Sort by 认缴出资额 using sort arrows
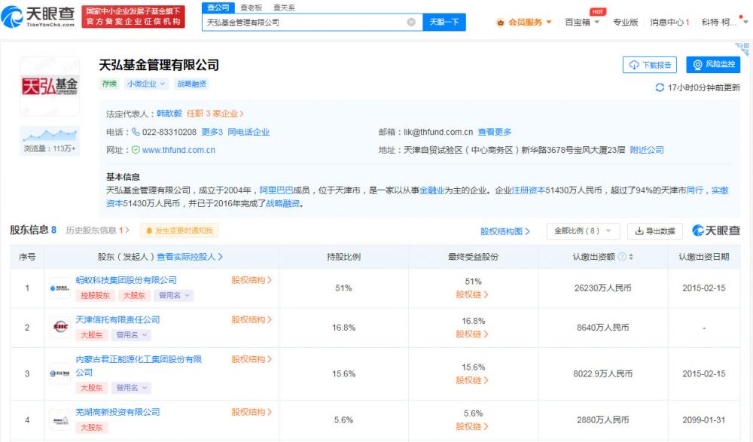This screenshot has width=753, height=442. [x=631, y=257]
